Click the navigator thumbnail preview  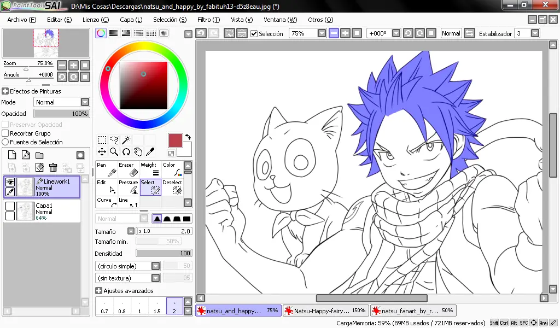(46, 43)
